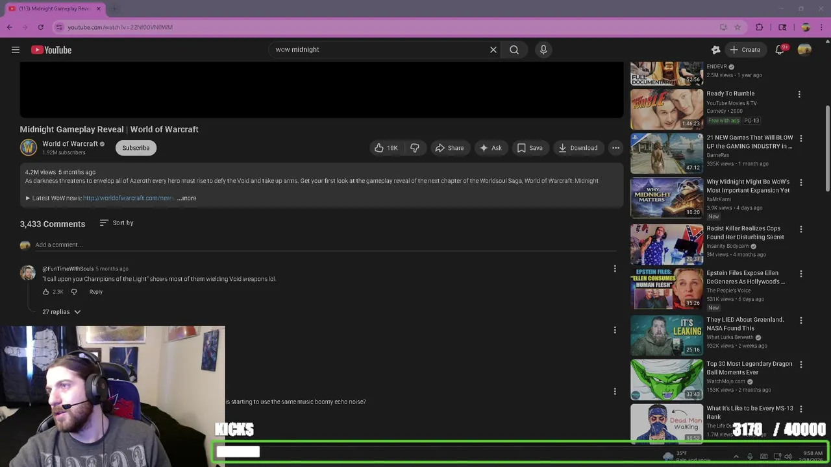
Task: Go back in browser history
Action: [10, 27]
